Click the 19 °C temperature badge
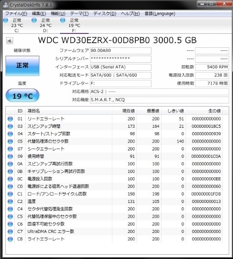The width and height of the screenshot is (233, 259). click(23, 96)
